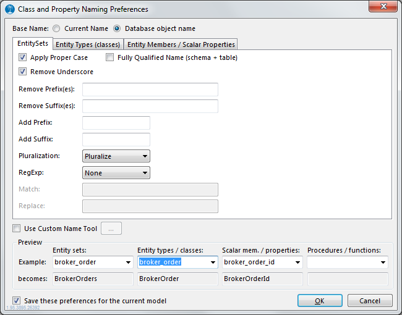Select Database object name radio option
Image resolution: width=402 pixels, height=315 pixels.
117,28
